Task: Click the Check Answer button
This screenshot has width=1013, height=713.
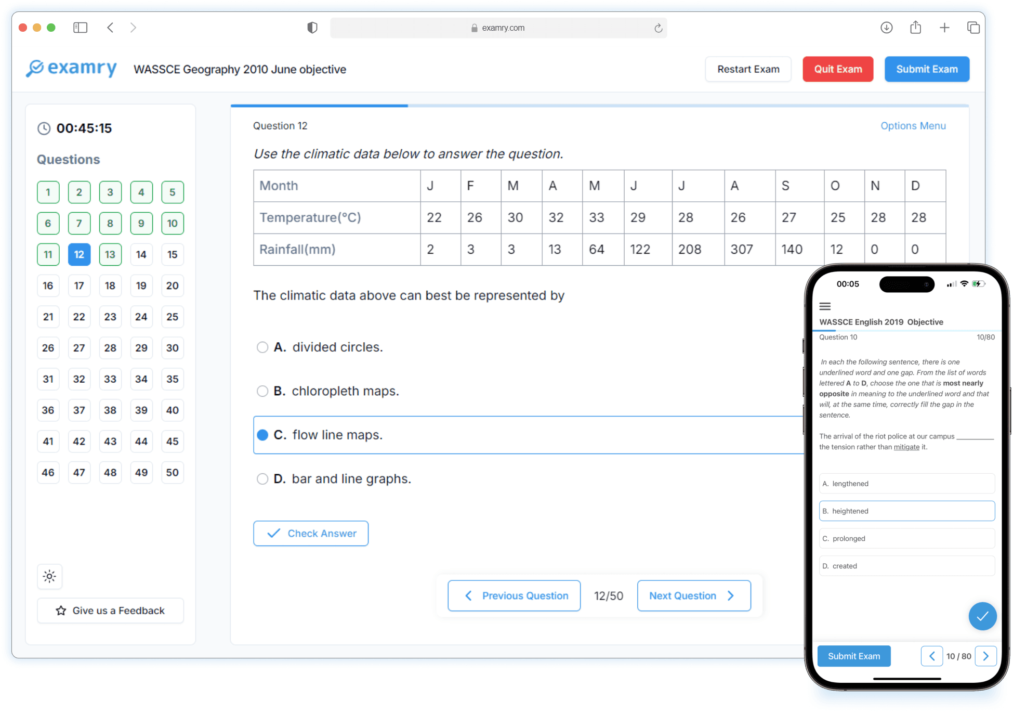Action: coord(311,533)
